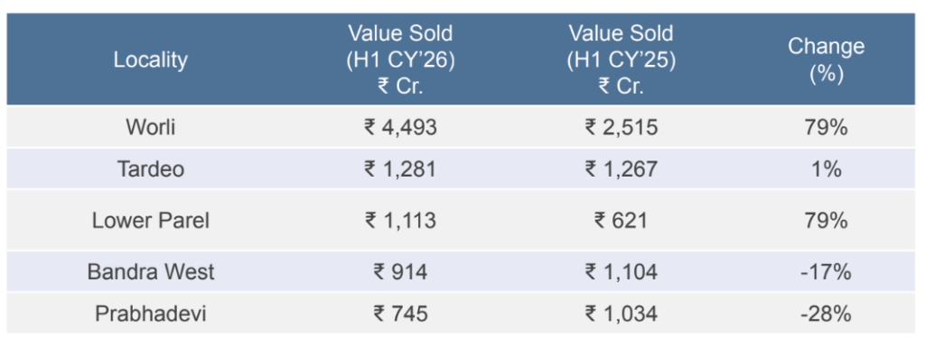Select the -17% change cell
The width and height of the screenshot is (925, 346).
(826, 272)
